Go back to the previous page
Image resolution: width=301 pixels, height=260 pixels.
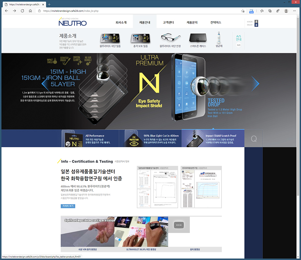pyautogui.click(x=6, y=11)
